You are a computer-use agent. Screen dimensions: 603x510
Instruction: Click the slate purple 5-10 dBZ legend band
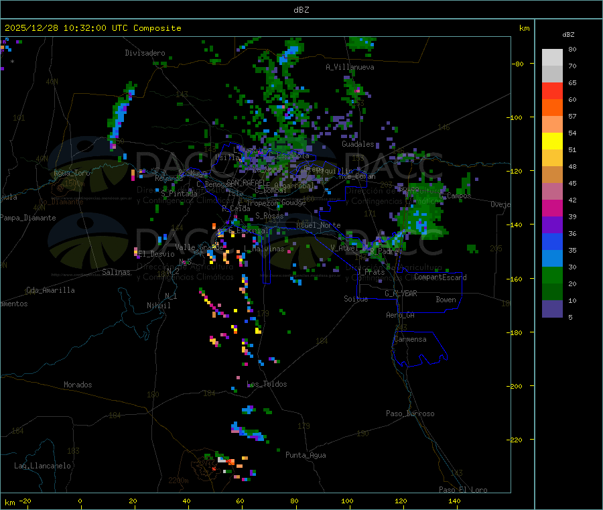(552, 309)
